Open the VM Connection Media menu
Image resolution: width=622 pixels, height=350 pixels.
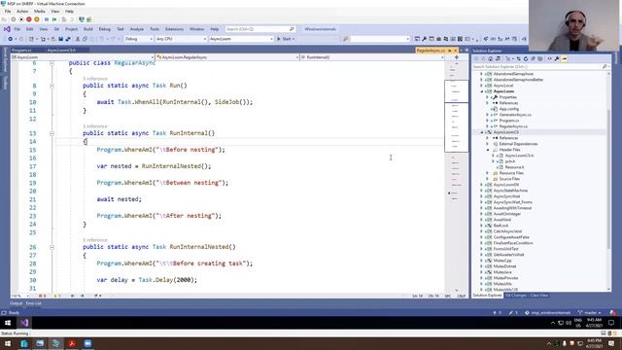[x=40, y=12]
